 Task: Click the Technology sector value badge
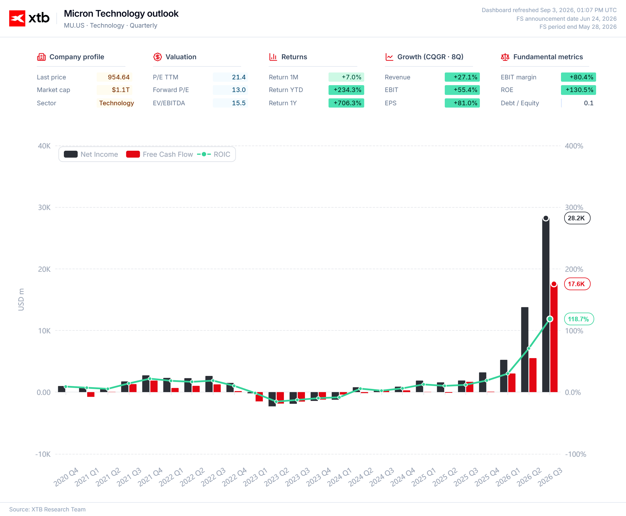click(116, 103)
